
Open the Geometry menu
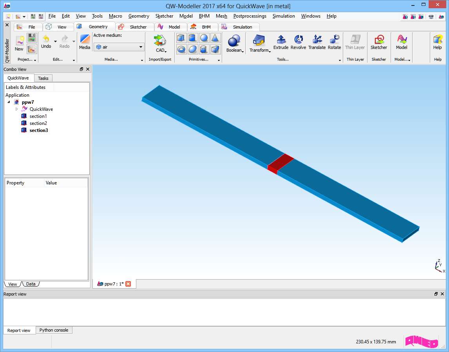(x=139, y=16)
